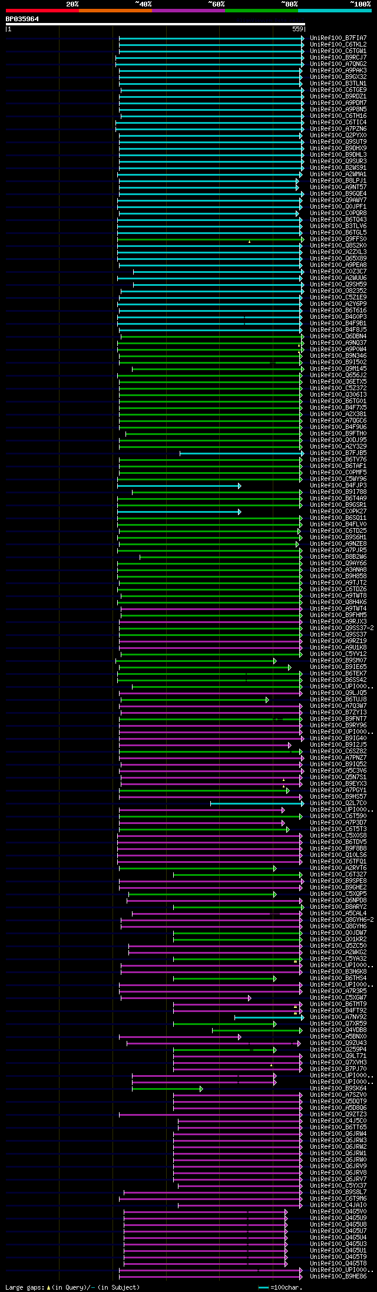Click the =100char. scale legend
Screen dimensions: 377x1292
click(280, 1287)
